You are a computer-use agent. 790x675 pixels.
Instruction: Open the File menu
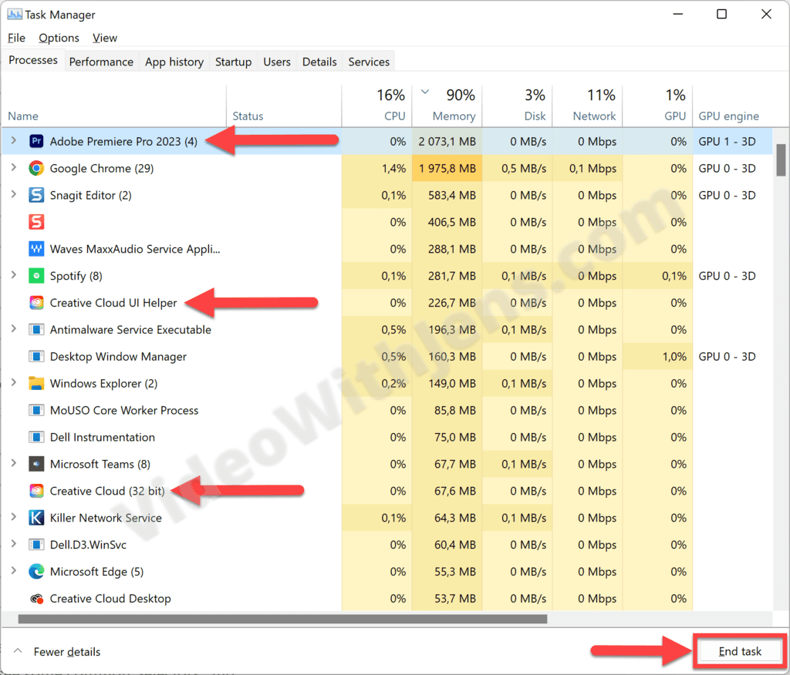click(x=16, y=38)
